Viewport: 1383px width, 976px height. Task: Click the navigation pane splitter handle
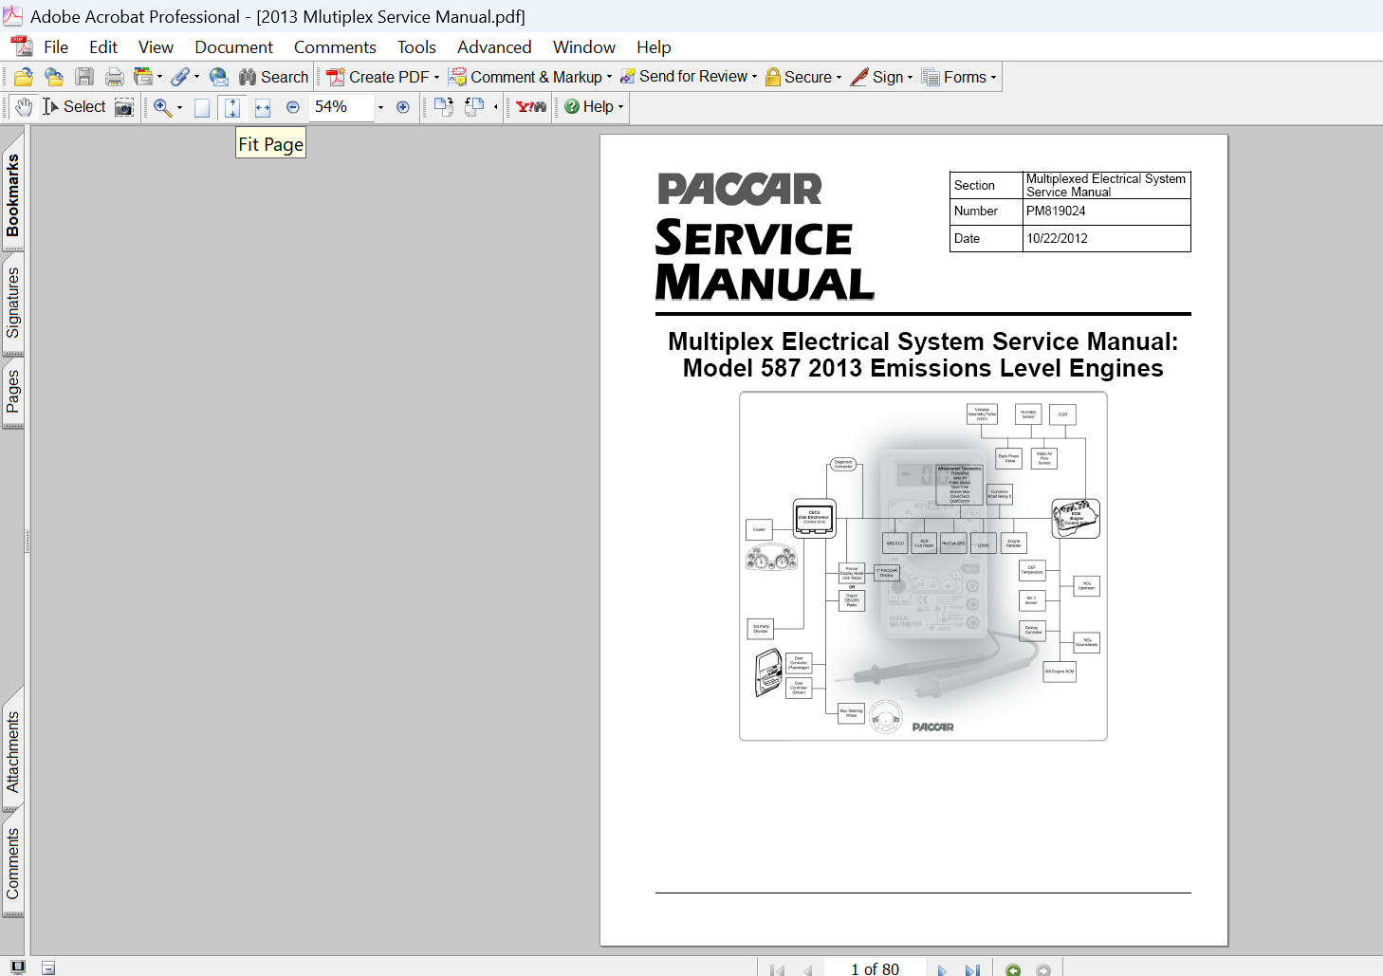(28, 541)
